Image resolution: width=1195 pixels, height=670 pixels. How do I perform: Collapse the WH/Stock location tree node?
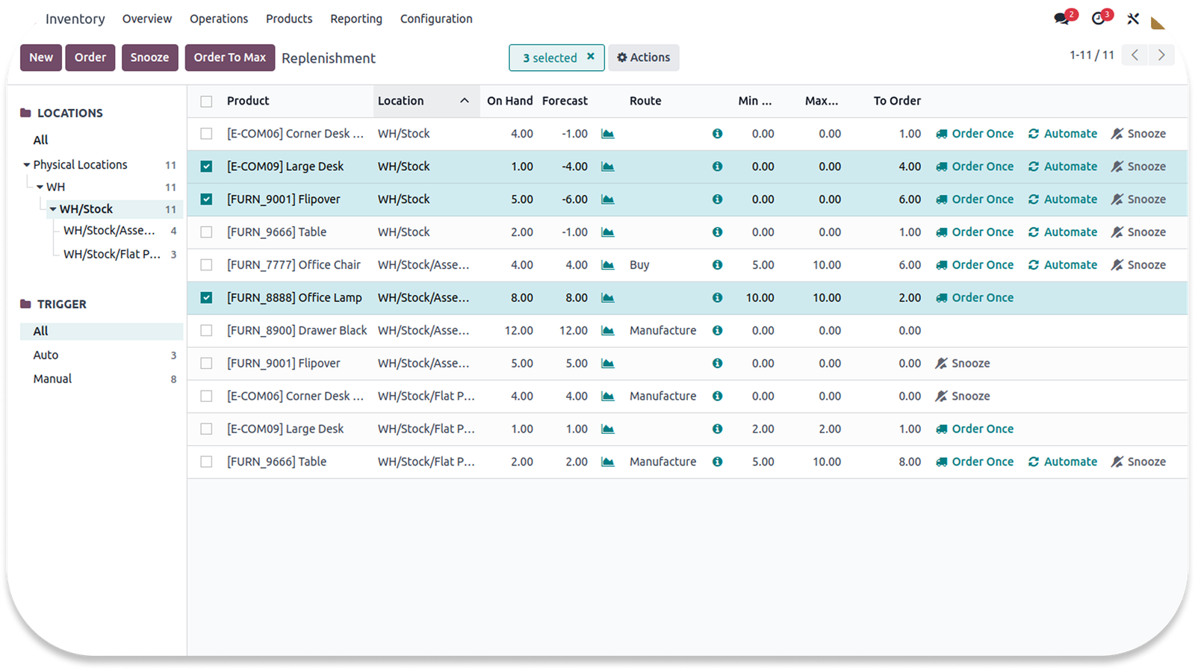tap(53, 210)
